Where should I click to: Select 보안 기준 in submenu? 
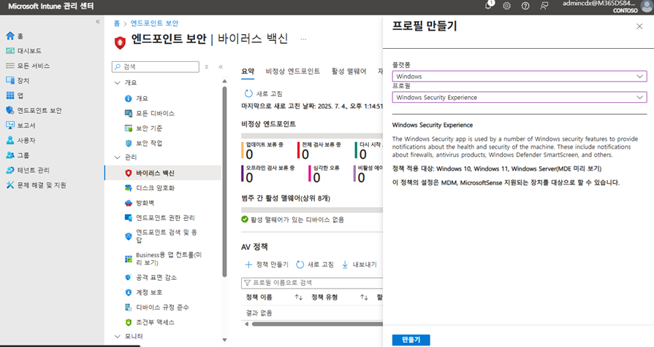coord(143,128)
